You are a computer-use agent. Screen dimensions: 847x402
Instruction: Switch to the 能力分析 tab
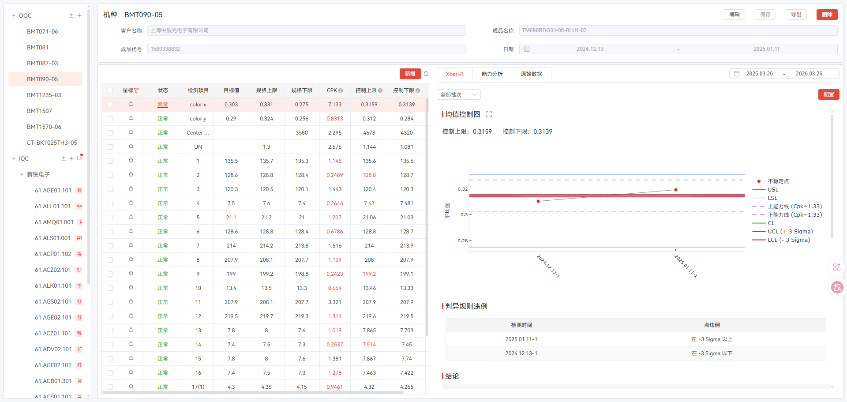(x=492, y=74)
